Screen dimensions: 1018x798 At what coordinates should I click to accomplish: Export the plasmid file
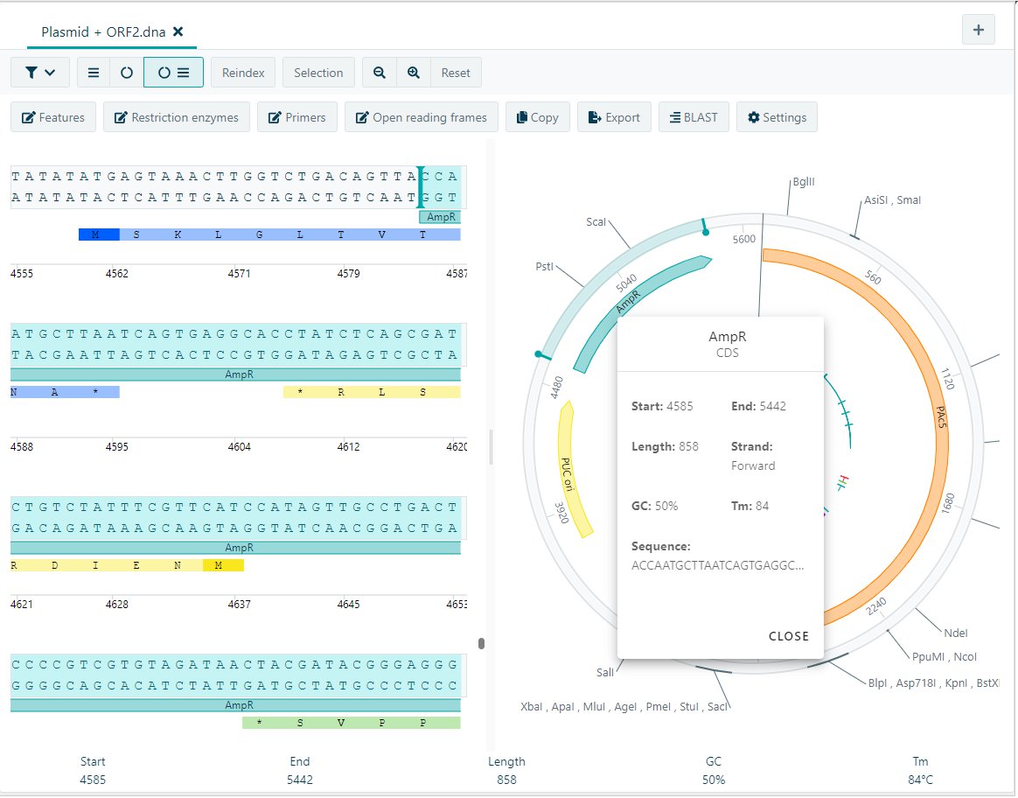(614, 117)
